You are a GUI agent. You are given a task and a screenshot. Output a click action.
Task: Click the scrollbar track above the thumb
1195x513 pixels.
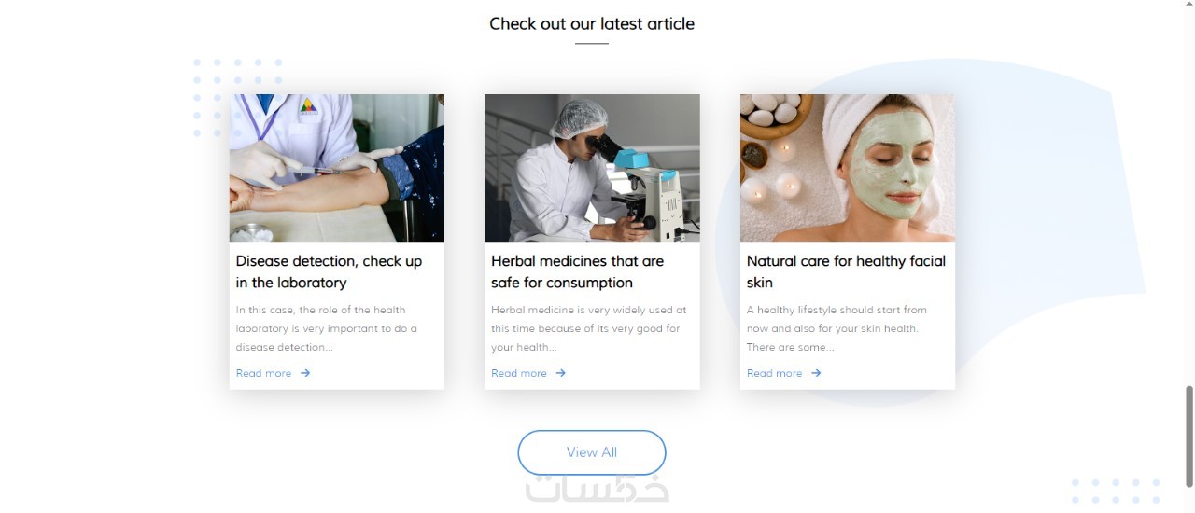coord(1189,191)
